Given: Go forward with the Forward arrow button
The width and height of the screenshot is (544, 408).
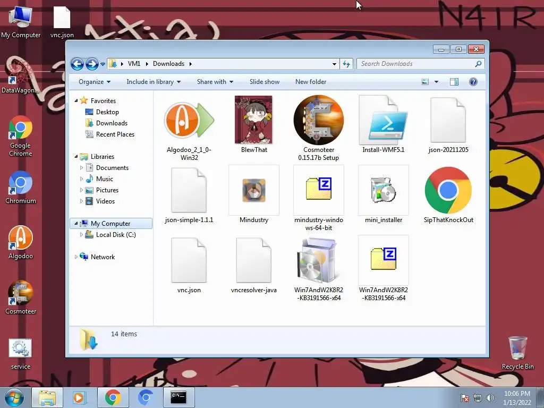Looking at the screenshot, I should coord(92,64).
